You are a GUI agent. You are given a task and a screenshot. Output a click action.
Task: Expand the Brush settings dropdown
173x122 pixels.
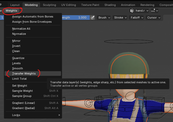(x=104, y=18)
